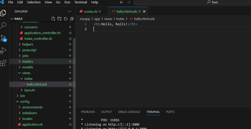Image resolution: width=251 pixels, height=129 pixels.
Task: Open the Selection menu
Action: pyautogui.click(x=34, y=2)
